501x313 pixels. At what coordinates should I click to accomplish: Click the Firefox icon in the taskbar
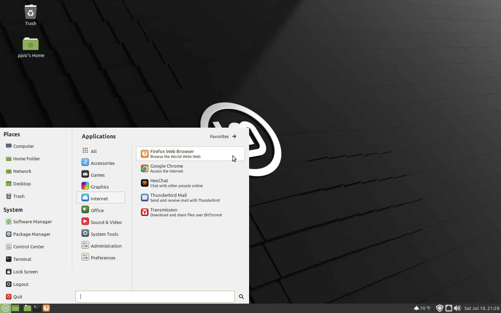[x=46, y=308]
